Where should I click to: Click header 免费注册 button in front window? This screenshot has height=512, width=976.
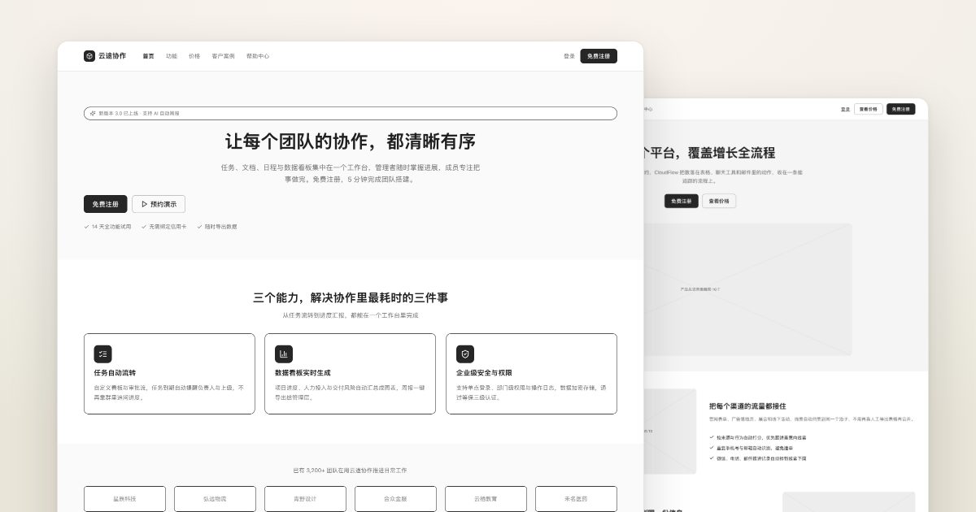point(599,56)
